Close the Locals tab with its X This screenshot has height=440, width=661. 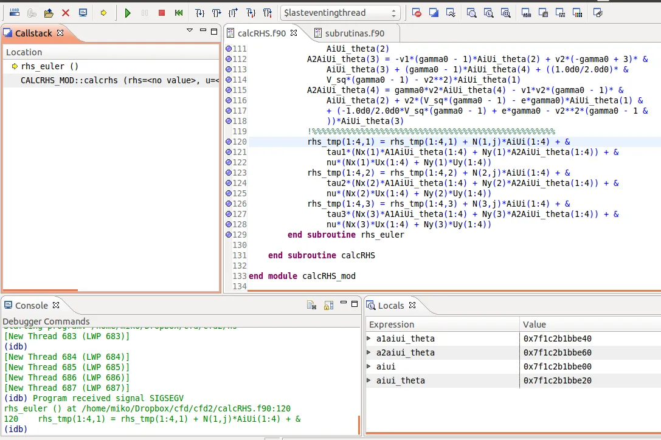(412, 304)
